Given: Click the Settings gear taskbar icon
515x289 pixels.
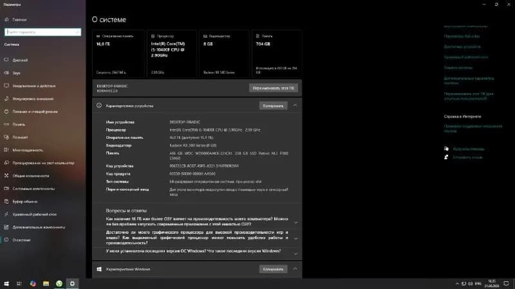Looking at the screenshot, I should 72,283.
